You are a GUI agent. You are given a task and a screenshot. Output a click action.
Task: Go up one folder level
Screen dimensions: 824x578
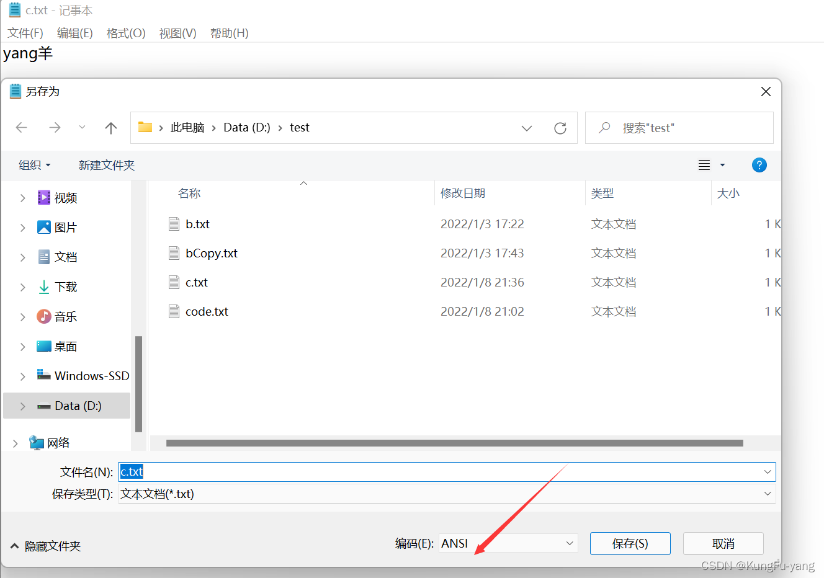111,128
